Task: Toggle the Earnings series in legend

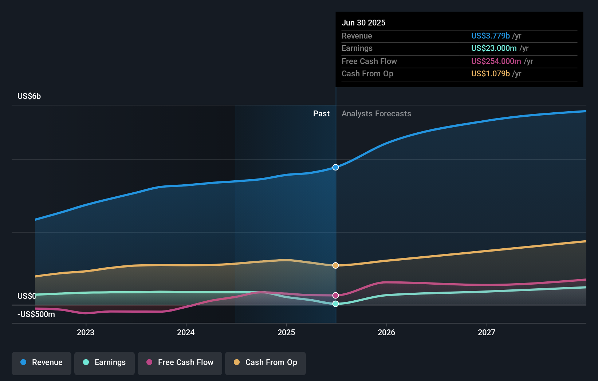Action: [x=105, y=363]
